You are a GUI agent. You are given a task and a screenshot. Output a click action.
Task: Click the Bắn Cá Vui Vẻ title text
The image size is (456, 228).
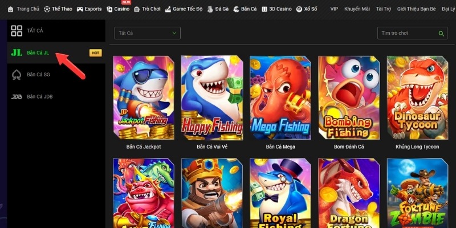pyautogui.click(x=212, y=147)
